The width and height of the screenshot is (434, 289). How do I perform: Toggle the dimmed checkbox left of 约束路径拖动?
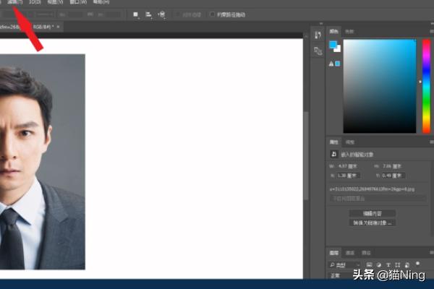pos(178,14)
